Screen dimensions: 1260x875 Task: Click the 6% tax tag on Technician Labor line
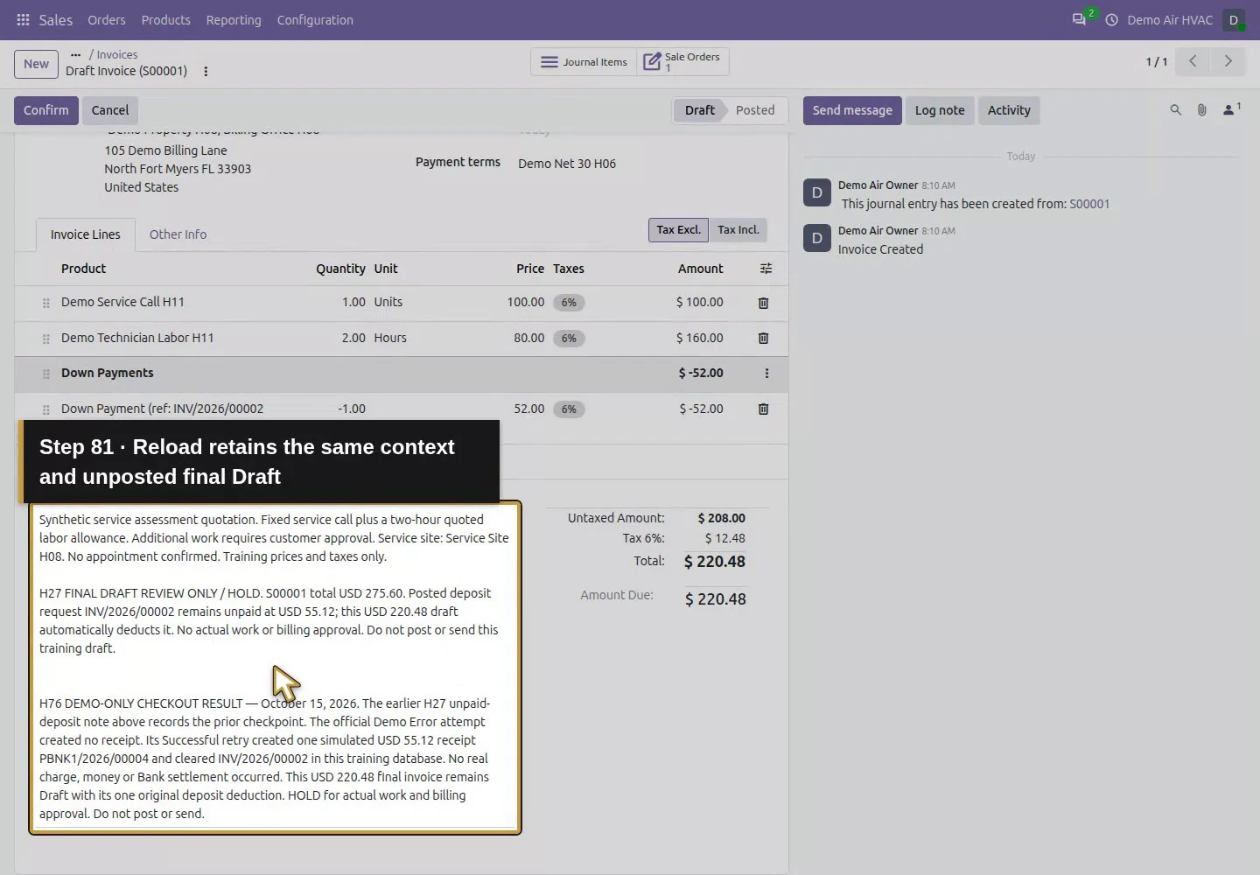click(569, 339)
